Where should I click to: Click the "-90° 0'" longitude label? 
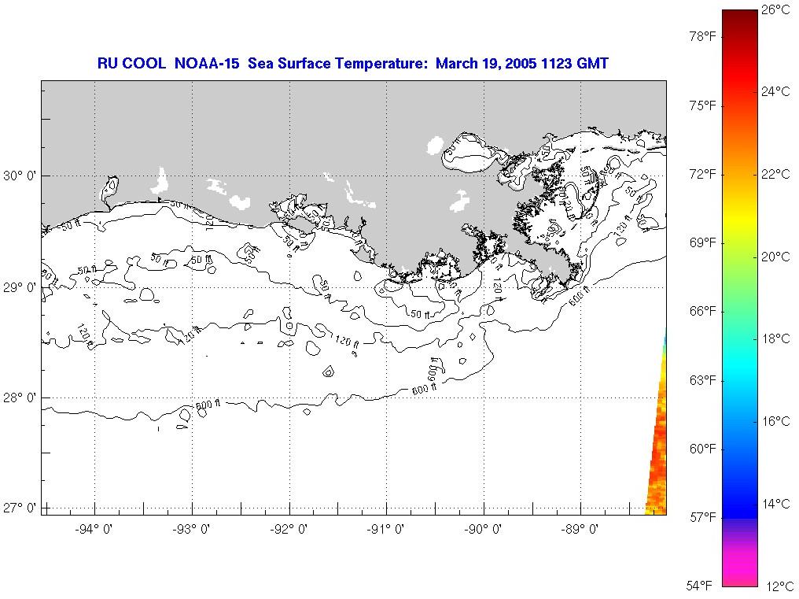(x=483, y=529)
